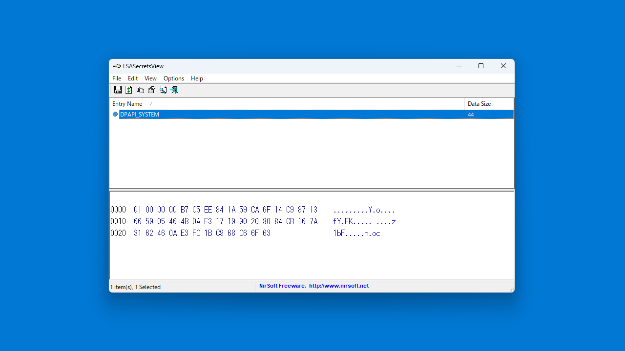Sort by the Data Size column header

(x=489, y=104)
